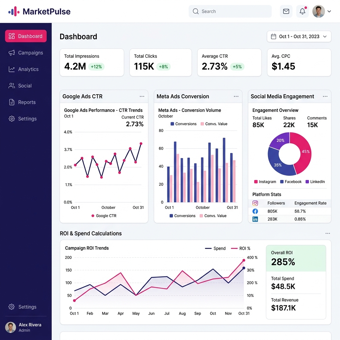Toggle LinkedIn legend in engagement chart
Viewport: 340px width, 340px height.
[x=315, y=182]
